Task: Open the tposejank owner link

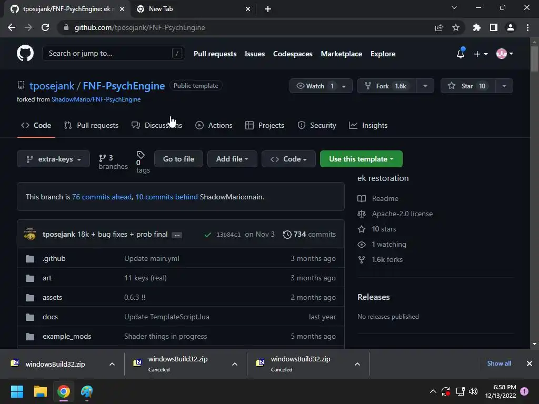Action: [52, 86]
